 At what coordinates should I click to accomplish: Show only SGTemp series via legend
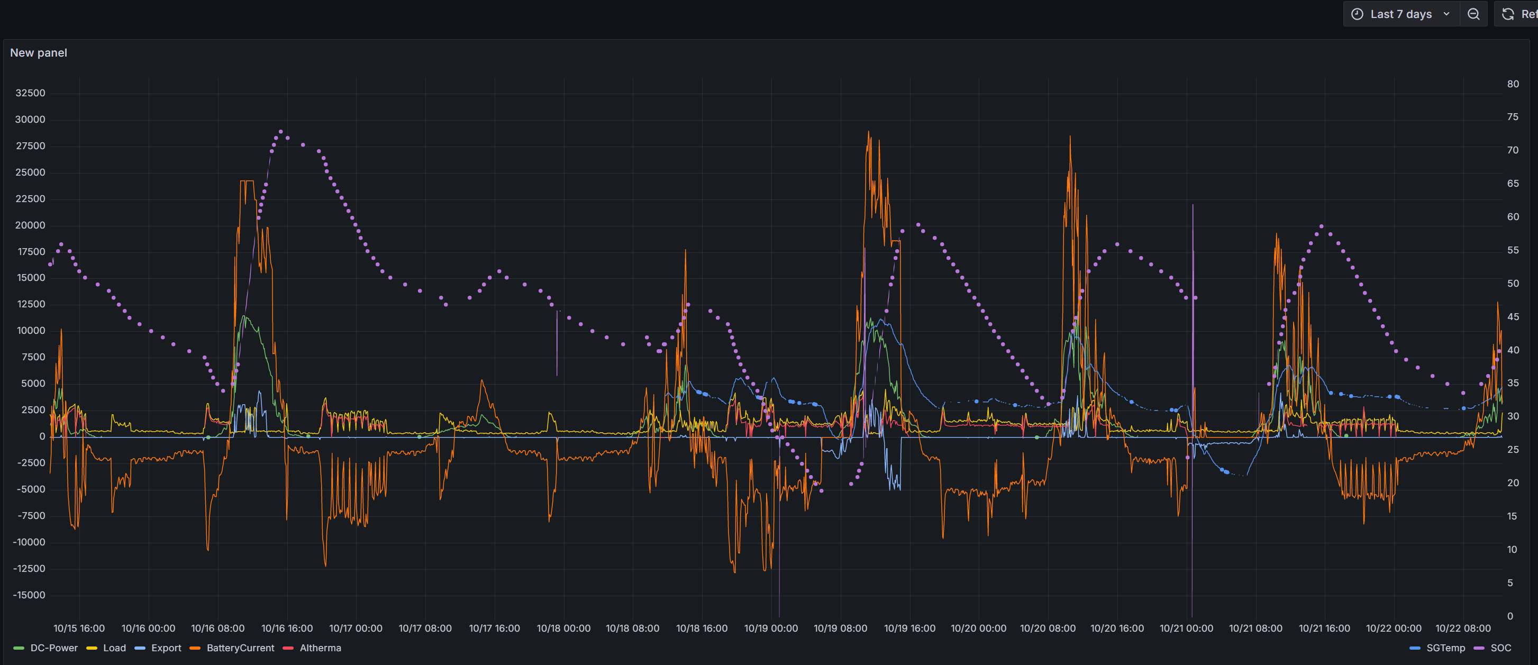click(1445, 648)
